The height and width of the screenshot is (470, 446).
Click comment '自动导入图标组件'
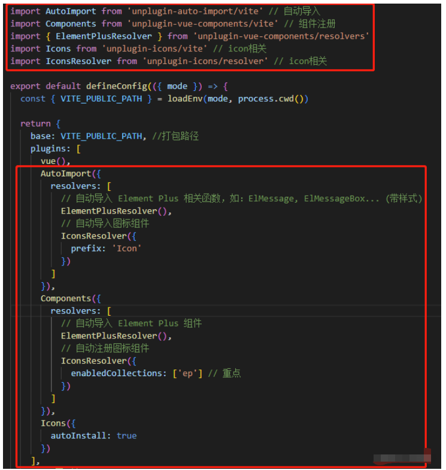(x=105, y=224)
